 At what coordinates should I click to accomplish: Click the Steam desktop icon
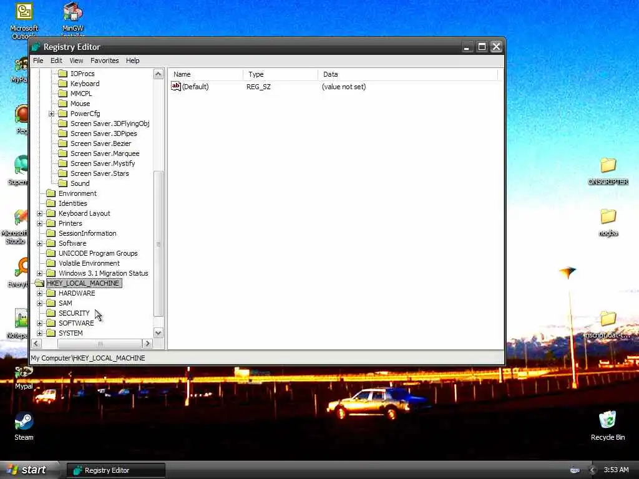[24, 427]
